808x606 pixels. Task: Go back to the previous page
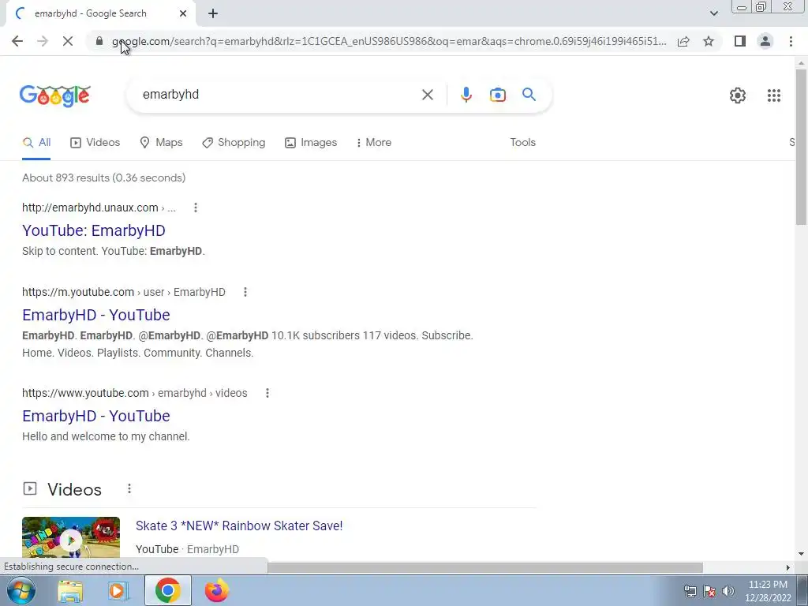(x=17, y=41)
